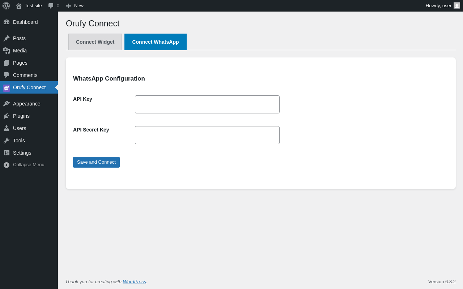Follow the WordPress footer link
The image size is (463, 289).
[135, 281]
